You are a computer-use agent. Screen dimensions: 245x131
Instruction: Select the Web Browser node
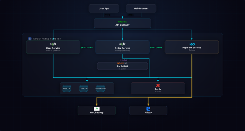(x=141, y=9)
